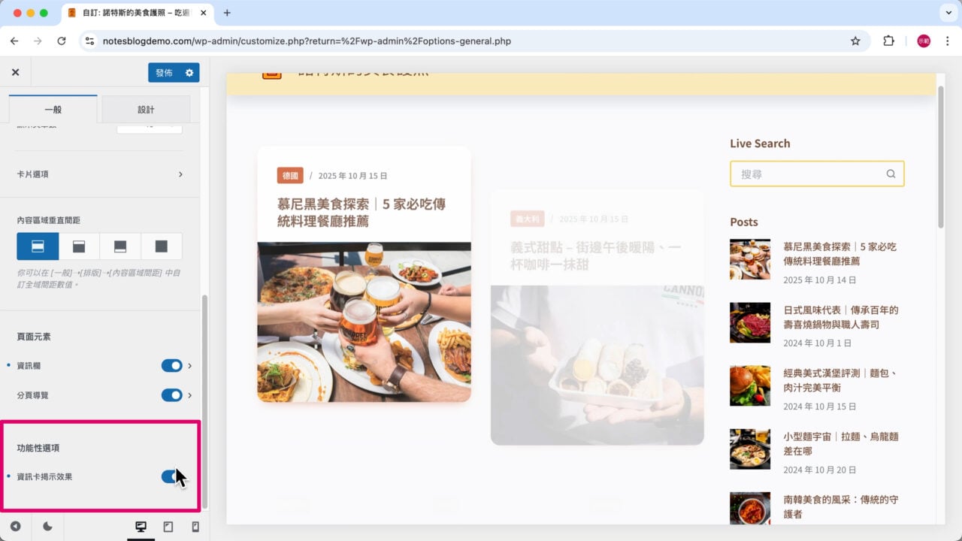962x541 pixels.
Task: Open 資訊欄 sub-settings chevron
Action: (x=189, y=366)
